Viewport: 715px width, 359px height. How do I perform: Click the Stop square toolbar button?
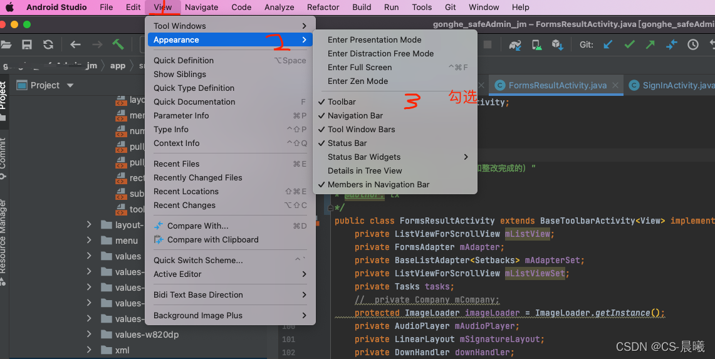point(488,44)
